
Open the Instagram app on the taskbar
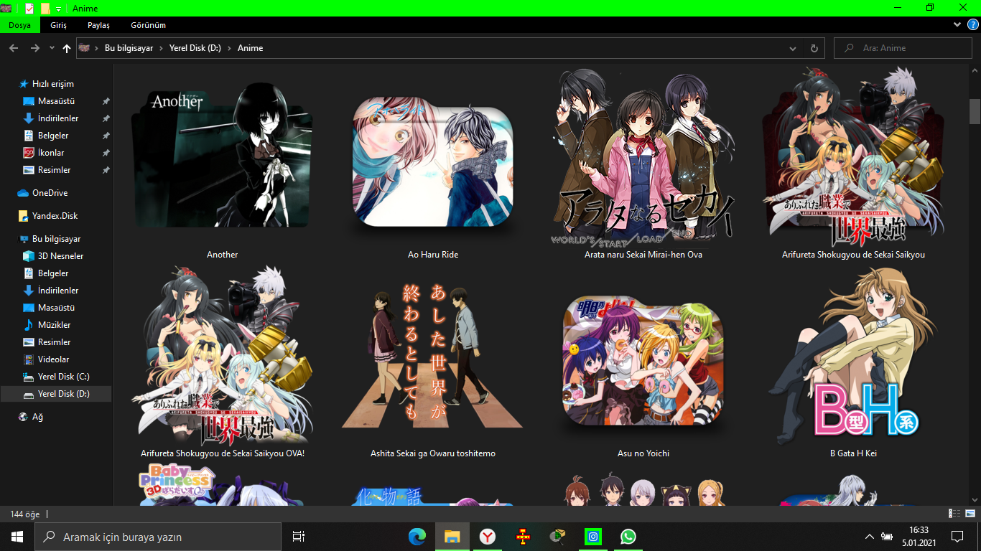tap(593, 537)
